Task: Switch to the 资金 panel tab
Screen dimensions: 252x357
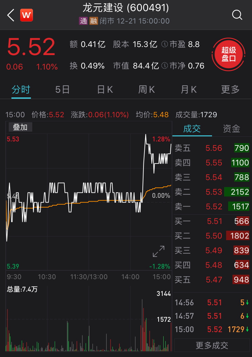Action: [232, 129]
